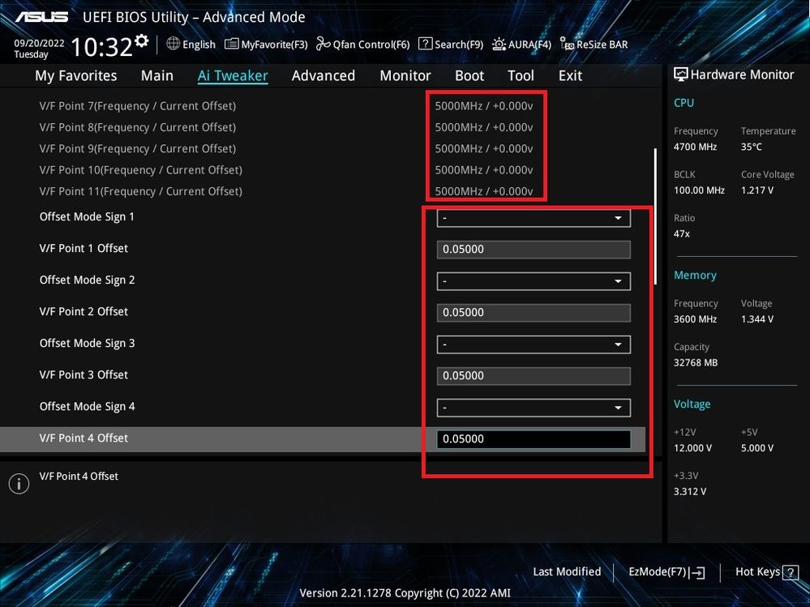Open AURA(F4) lighting settings
Image resolution: width=810 pixels, height=607 pixels.
(521, 45)
